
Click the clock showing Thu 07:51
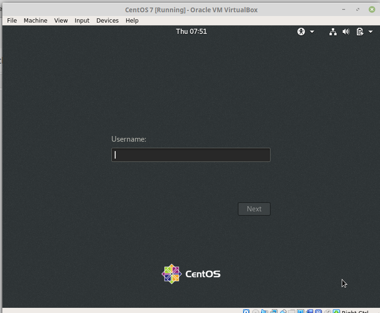pyautogui.click(x=191, y=32)
